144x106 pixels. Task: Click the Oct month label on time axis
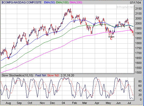point(30,103)
